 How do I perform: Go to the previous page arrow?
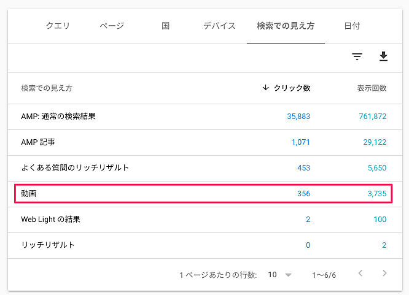(360, 274)
